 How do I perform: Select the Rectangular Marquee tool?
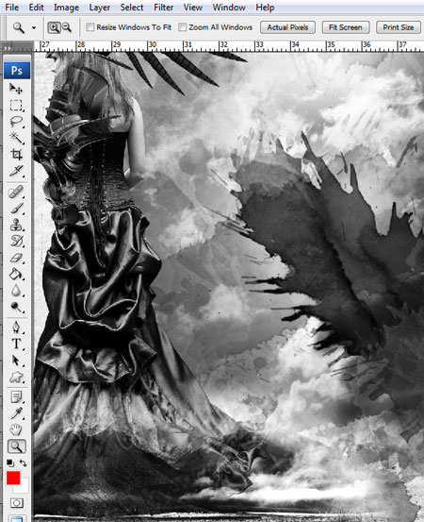point(16,105)
